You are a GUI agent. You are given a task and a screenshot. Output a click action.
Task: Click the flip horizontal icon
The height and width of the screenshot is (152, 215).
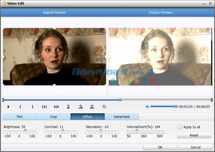pos(56,106)
